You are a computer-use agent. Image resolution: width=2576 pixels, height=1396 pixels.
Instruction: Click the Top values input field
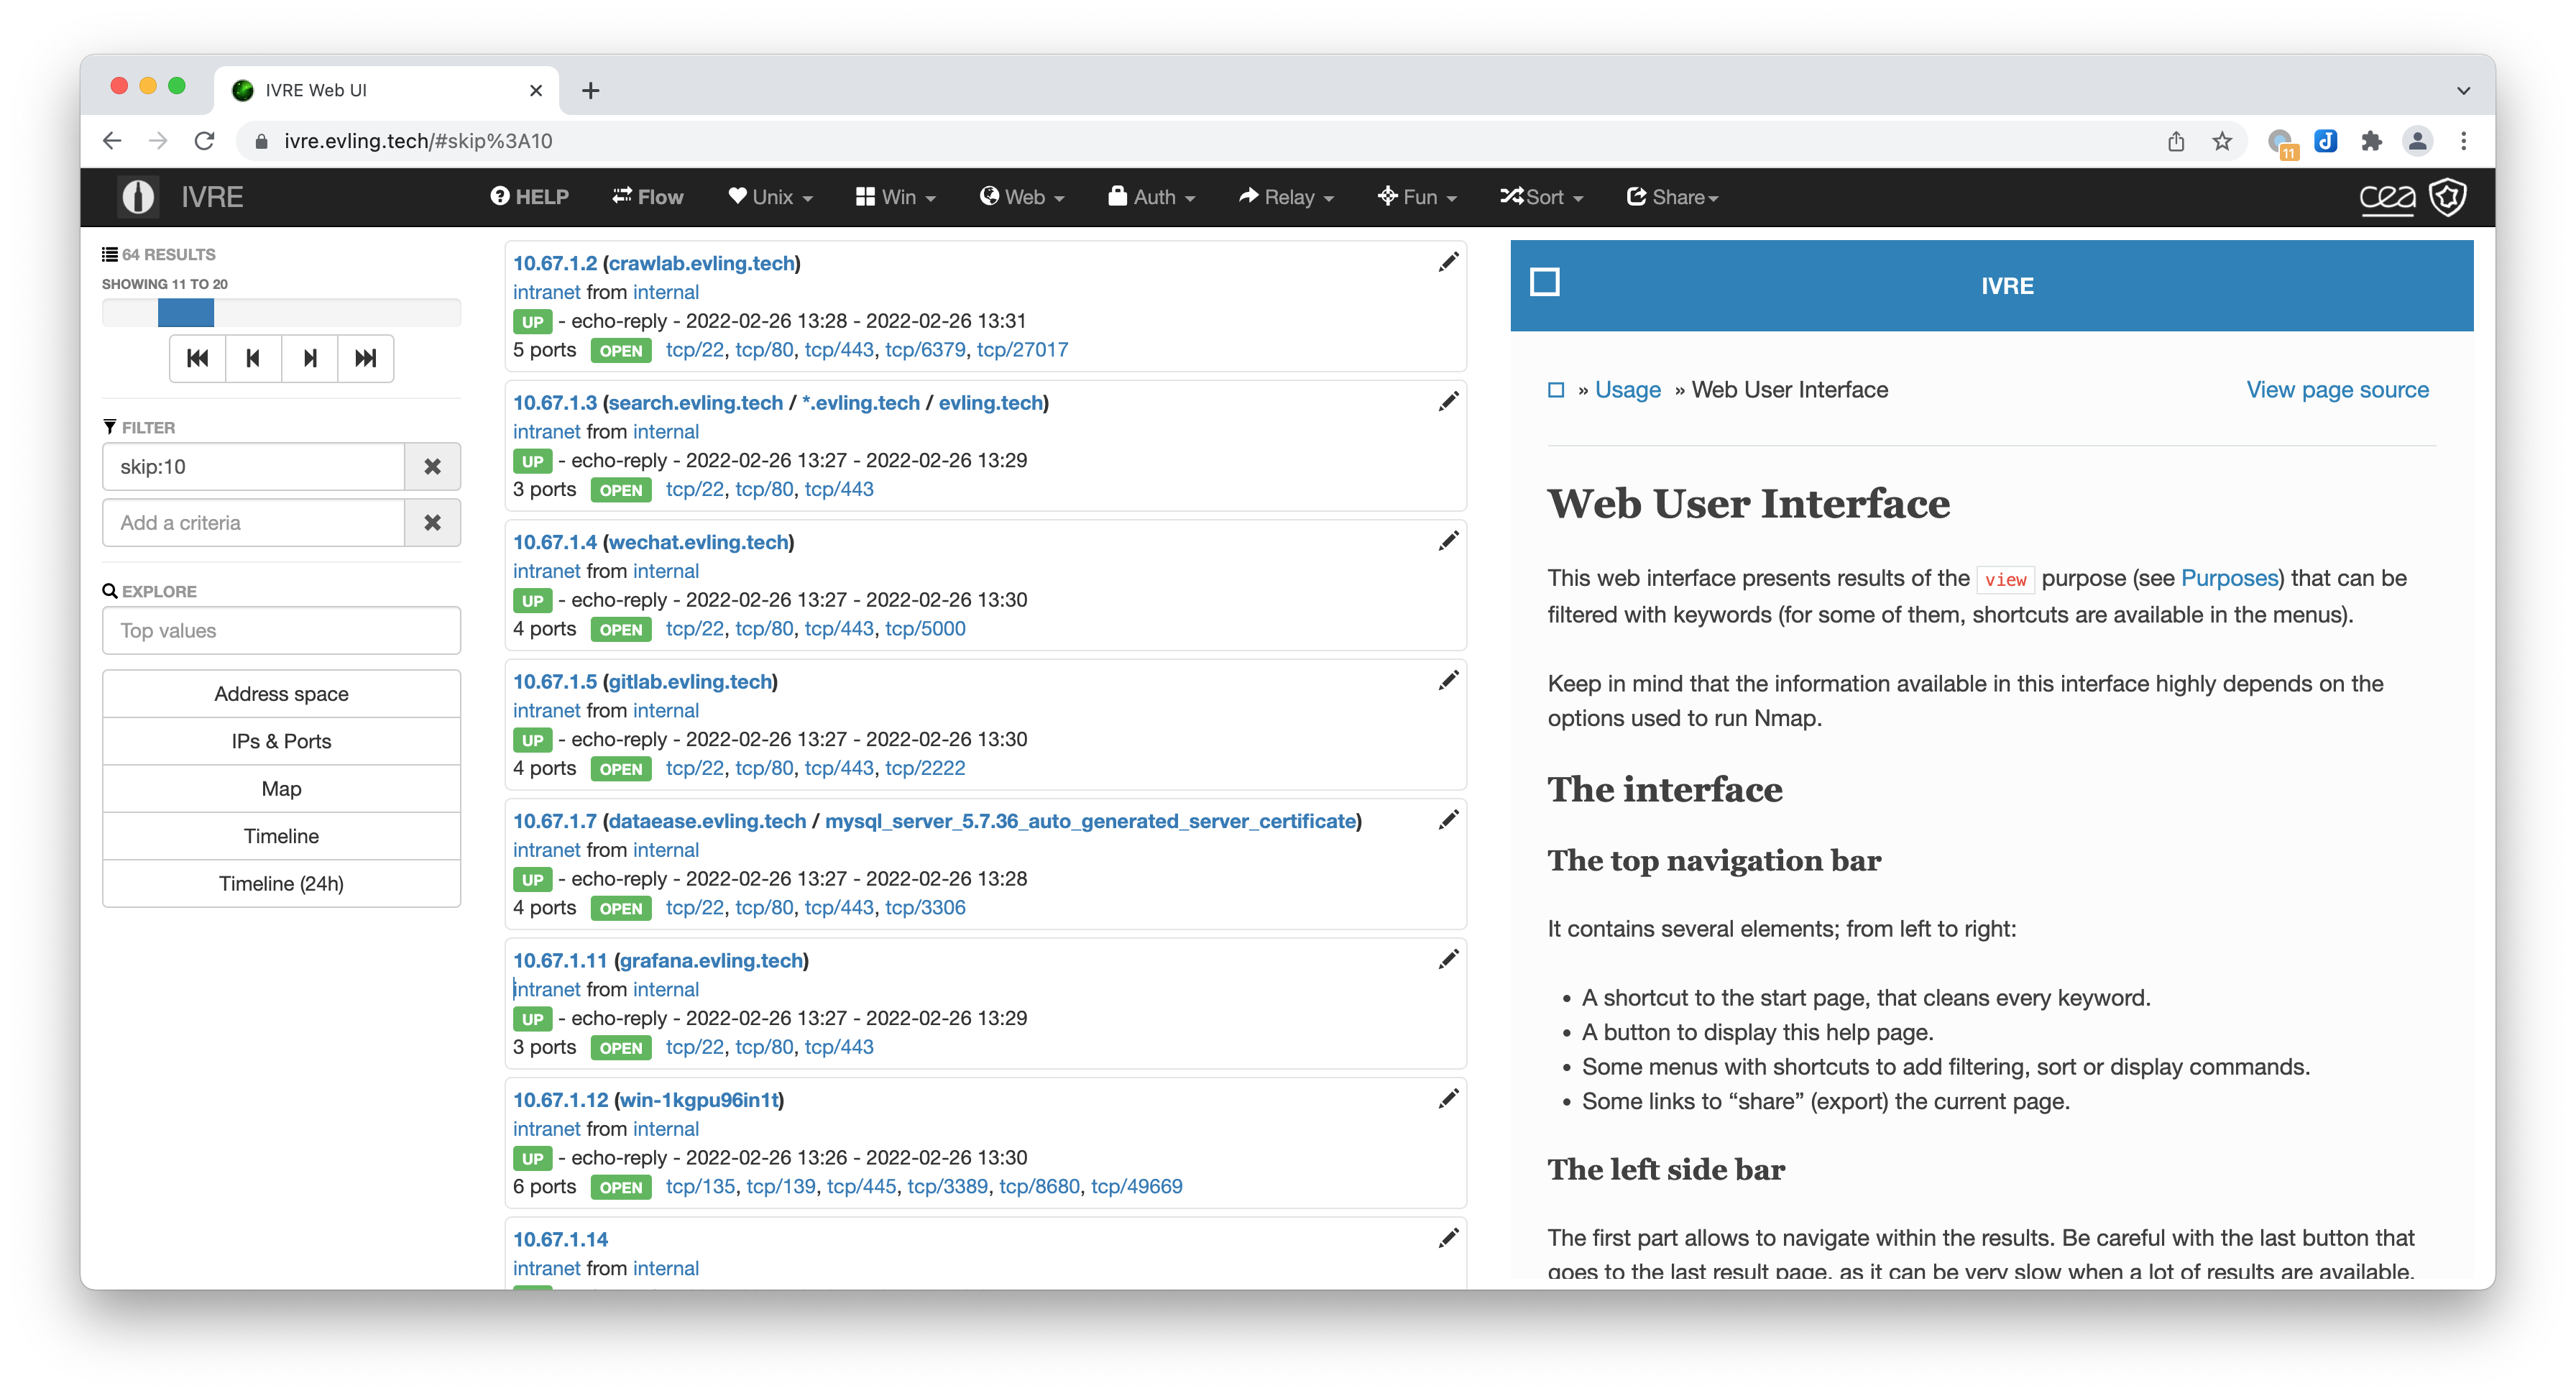click(280, 629)
